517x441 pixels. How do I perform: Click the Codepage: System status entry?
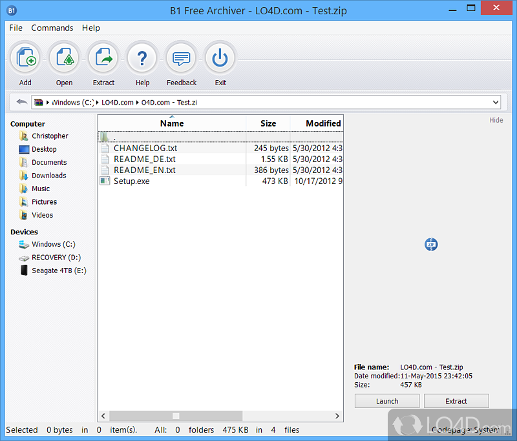coord(465,430)
